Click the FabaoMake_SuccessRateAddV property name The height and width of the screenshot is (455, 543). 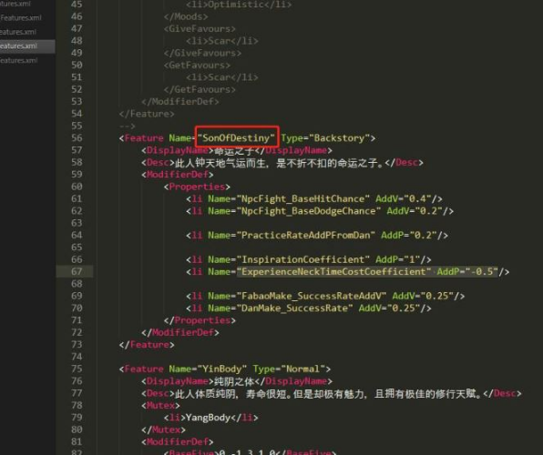coord(311,296)
